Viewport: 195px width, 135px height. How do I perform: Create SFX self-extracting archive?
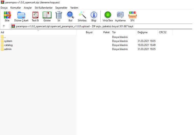[x=132, y=15]
